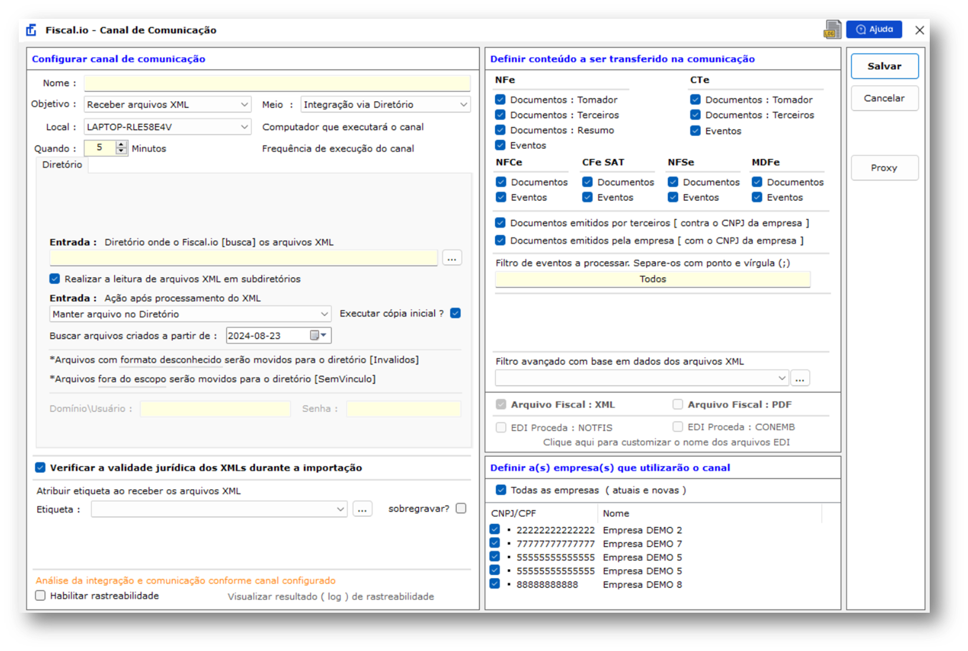Uncheck Empresa DEMO 8 row checkbox
Image resolution: width=968 pixels, height=651 pixels.
point(495,583)
